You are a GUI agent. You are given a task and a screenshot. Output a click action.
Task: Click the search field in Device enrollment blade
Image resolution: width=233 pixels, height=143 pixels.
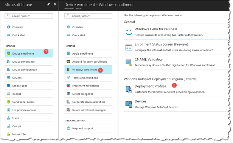click(88, 16)
